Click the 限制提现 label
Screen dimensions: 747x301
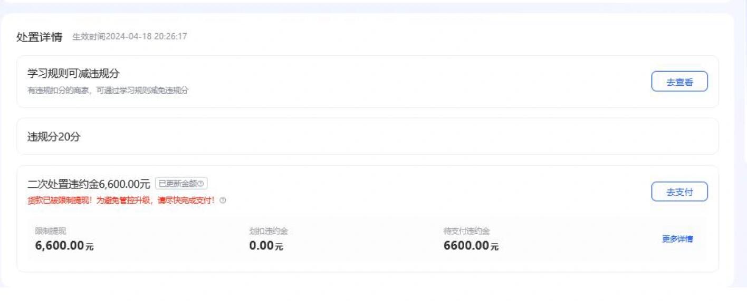[x=51, y=231]
